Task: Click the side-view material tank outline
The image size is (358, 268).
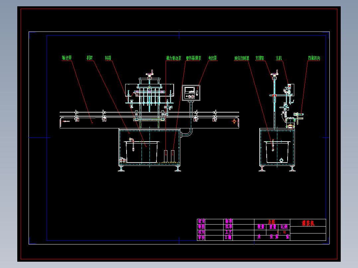Action: tap(277, 152)
